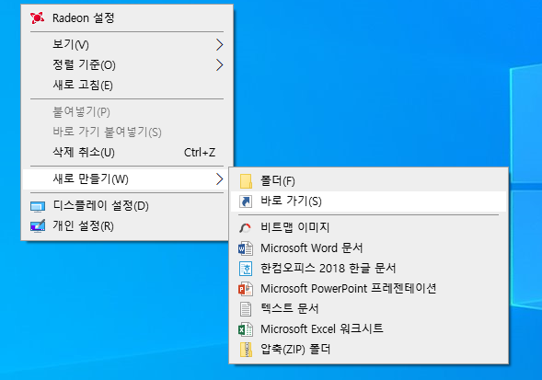542x380 pixels.
Task: Click the PowerPoint presentation icon
Action: pos(246,289)
